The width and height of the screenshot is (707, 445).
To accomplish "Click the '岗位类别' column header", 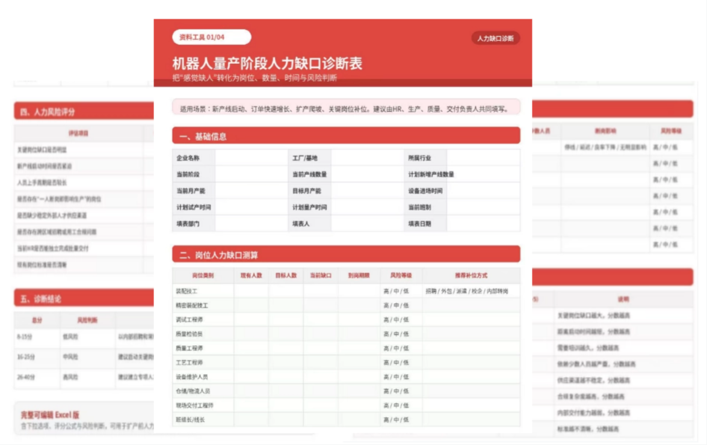I will tap(203, 275).
